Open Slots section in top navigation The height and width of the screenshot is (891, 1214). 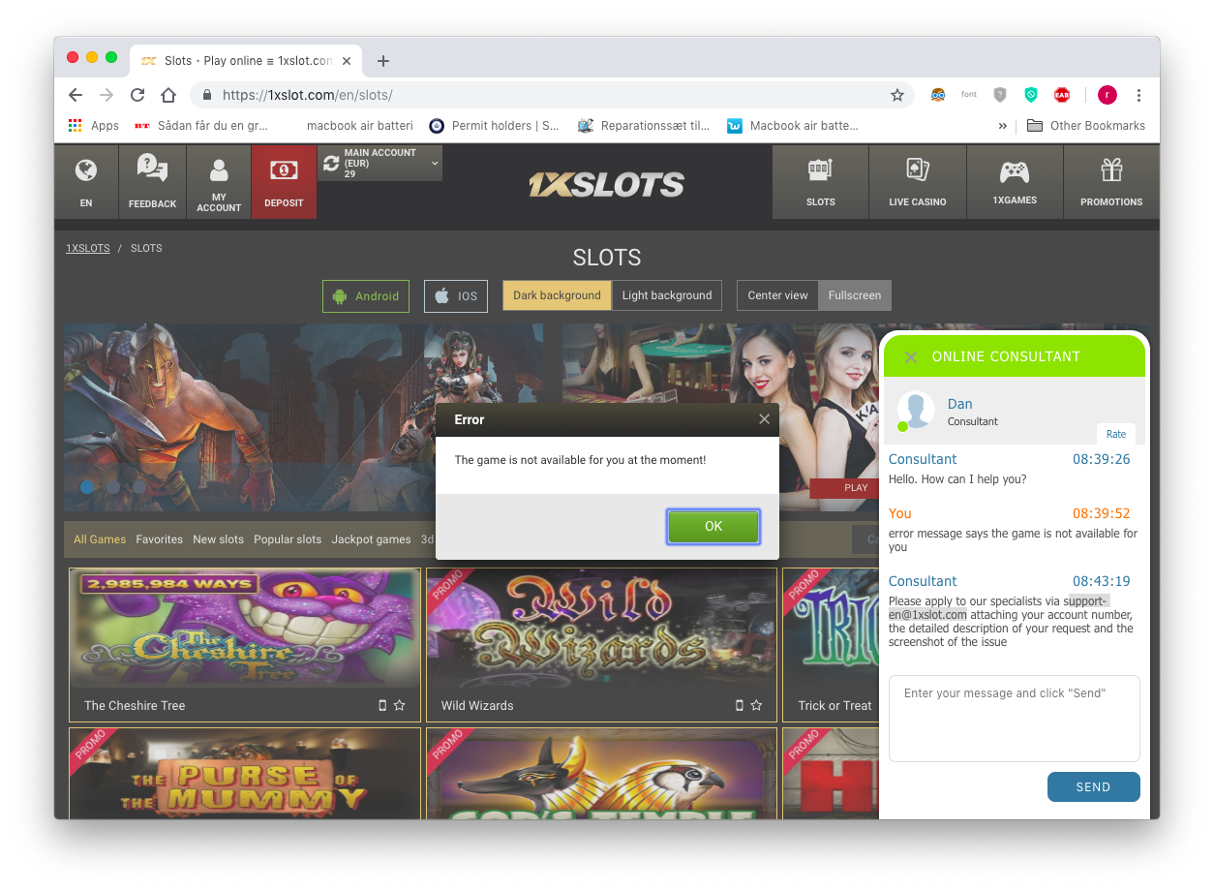[820, 182]
